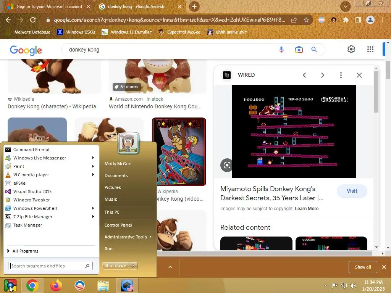The image size is (391, 293).
Task: Open Control Panel from Start menu
Action: [x=118, y=225]
